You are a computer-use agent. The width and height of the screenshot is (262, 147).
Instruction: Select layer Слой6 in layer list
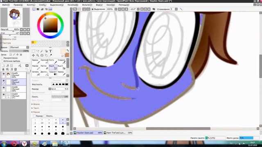14,89
